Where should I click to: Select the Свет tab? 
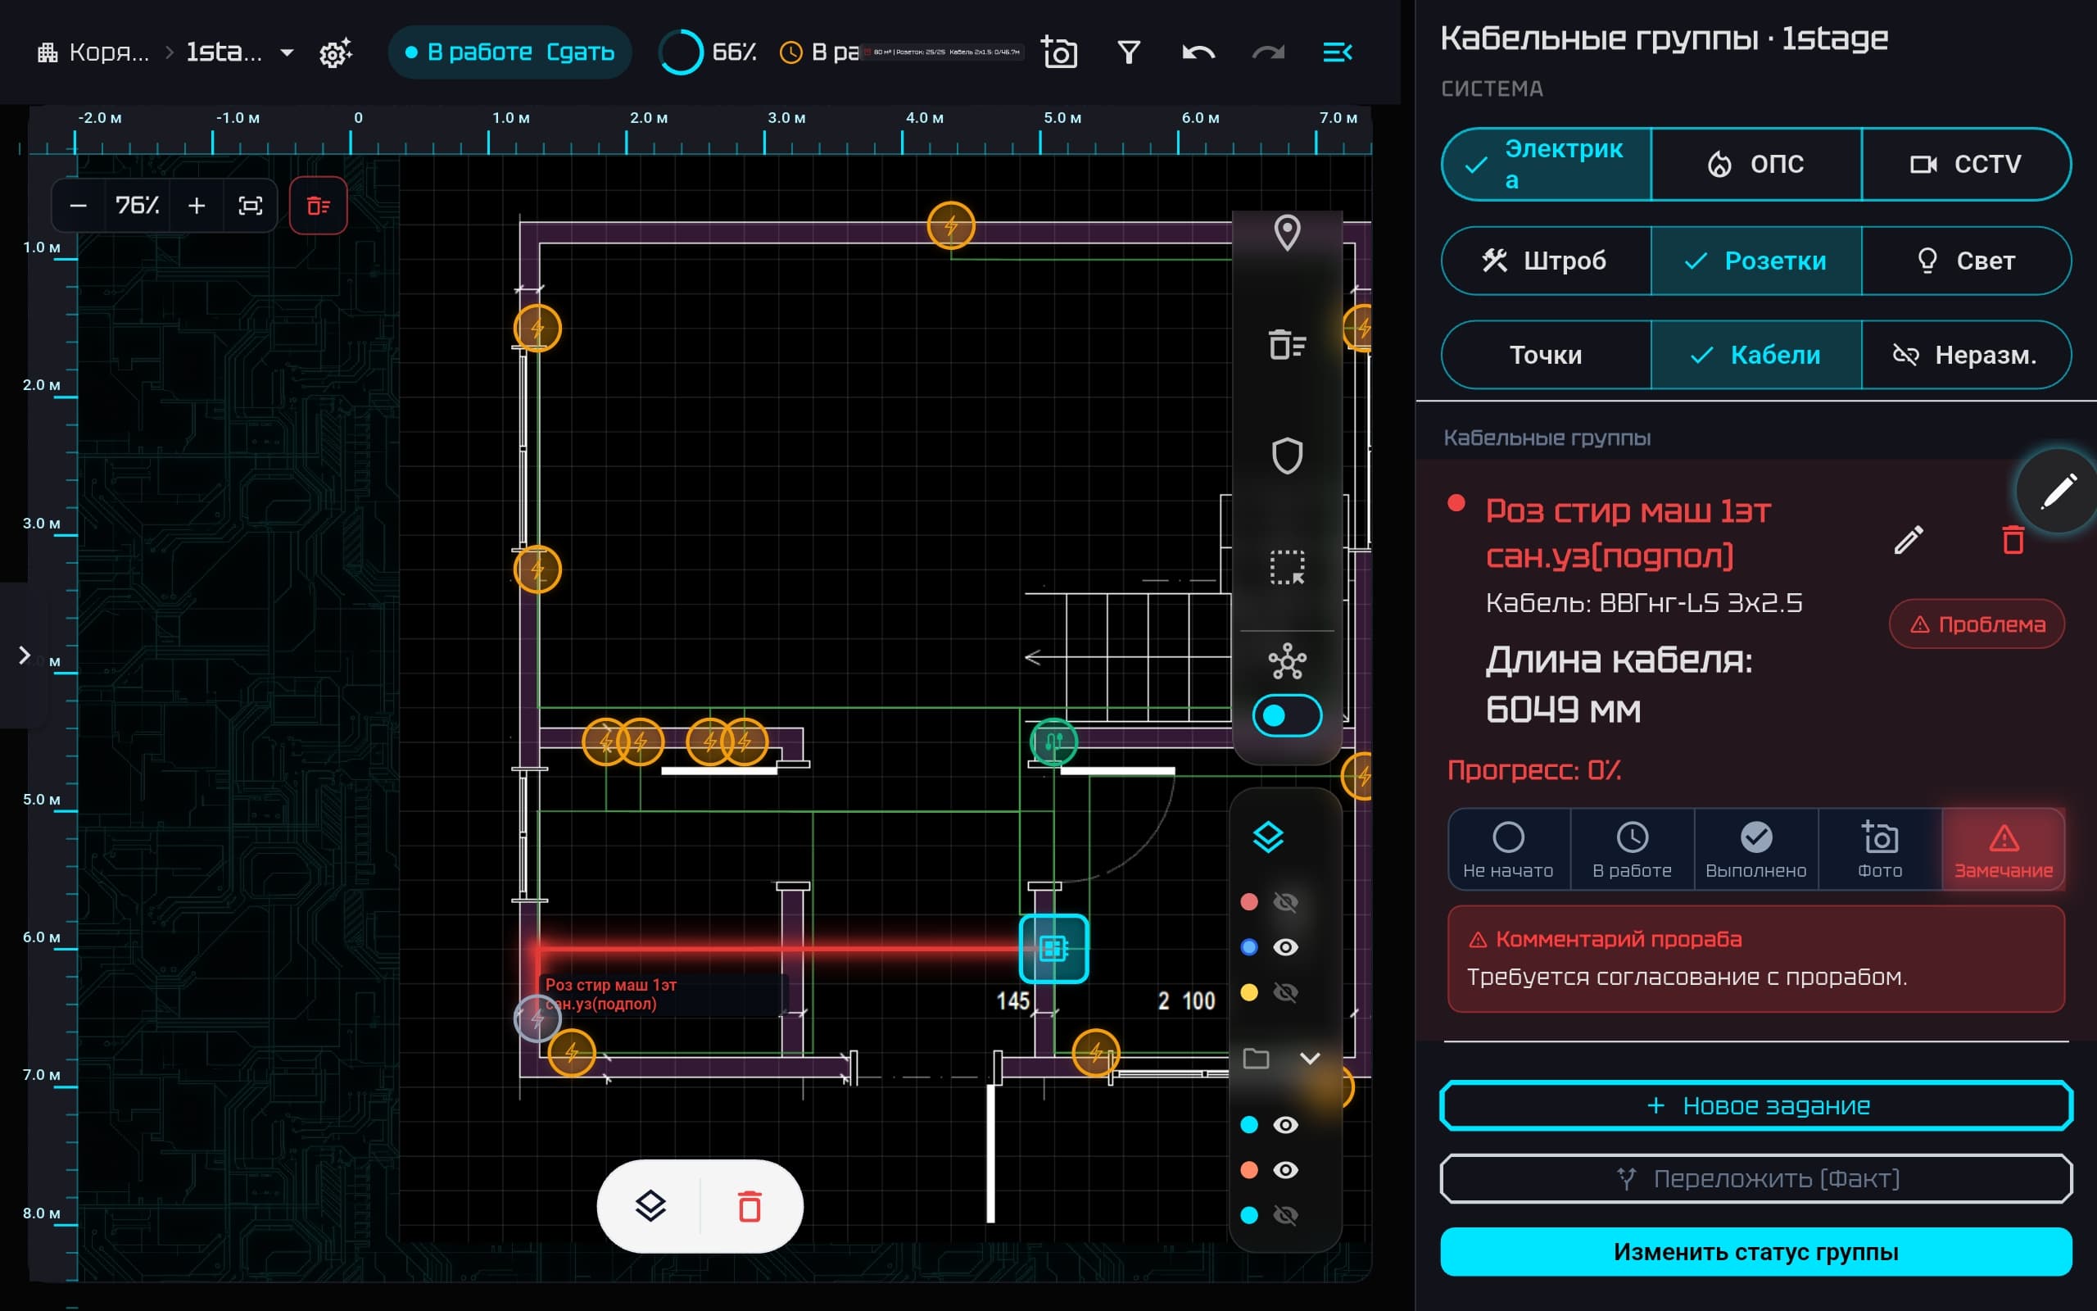coord(1965,261)
